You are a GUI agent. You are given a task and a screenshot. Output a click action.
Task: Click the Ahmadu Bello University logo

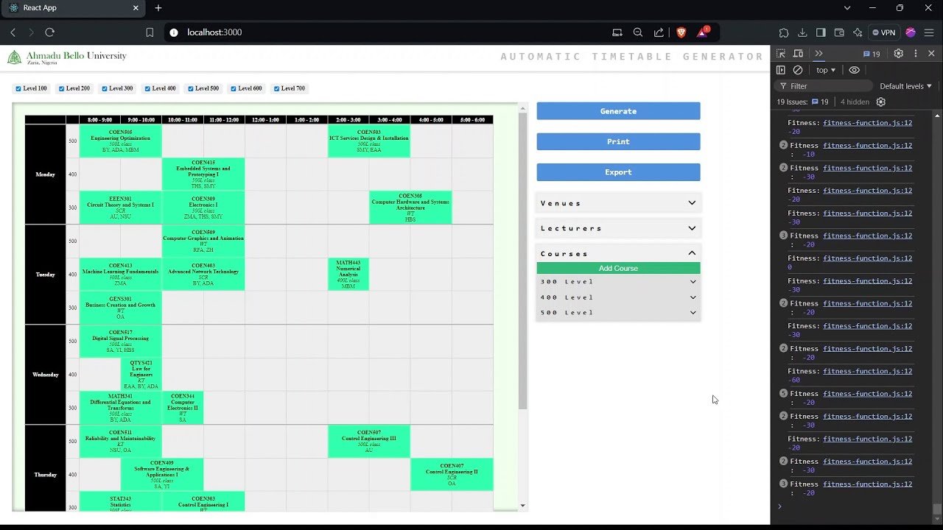point(67,57)
